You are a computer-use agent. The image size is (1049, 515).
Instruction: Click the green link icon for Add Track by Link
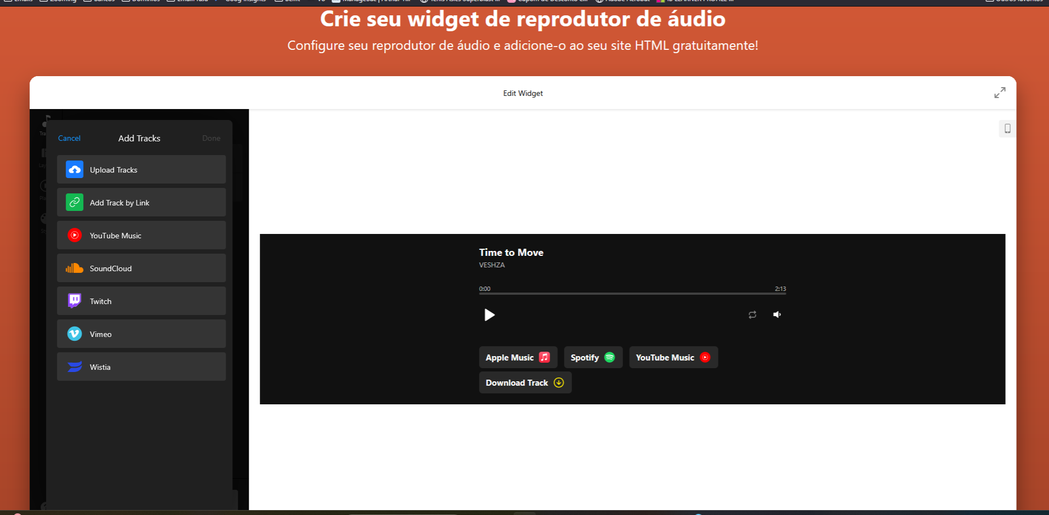tap(75, 202)
